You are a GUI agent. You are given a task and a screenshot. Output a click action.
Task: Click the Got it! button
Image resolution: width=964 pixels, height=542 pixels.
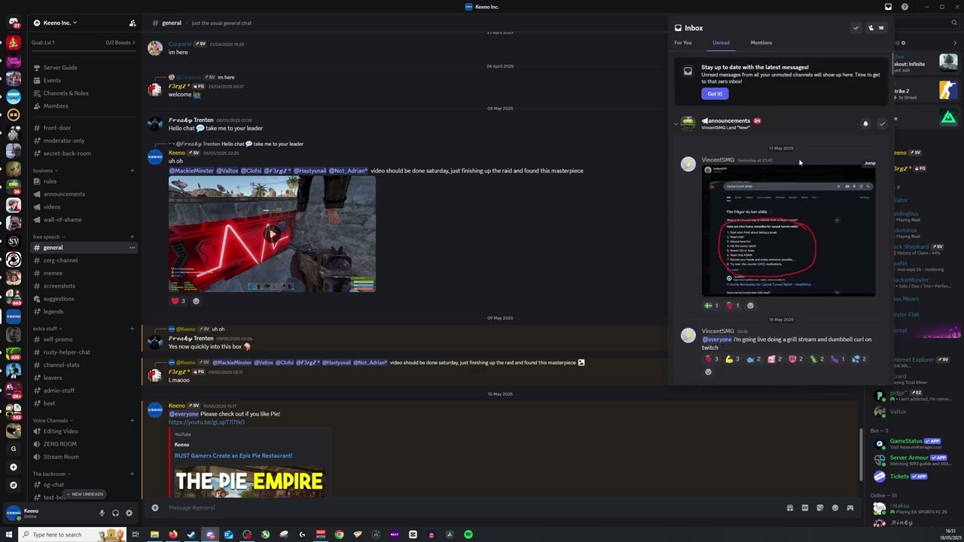715,93
